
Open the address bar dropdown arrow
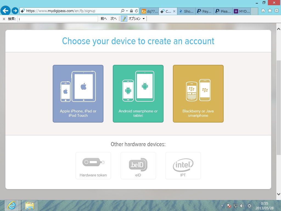point(127,11)
